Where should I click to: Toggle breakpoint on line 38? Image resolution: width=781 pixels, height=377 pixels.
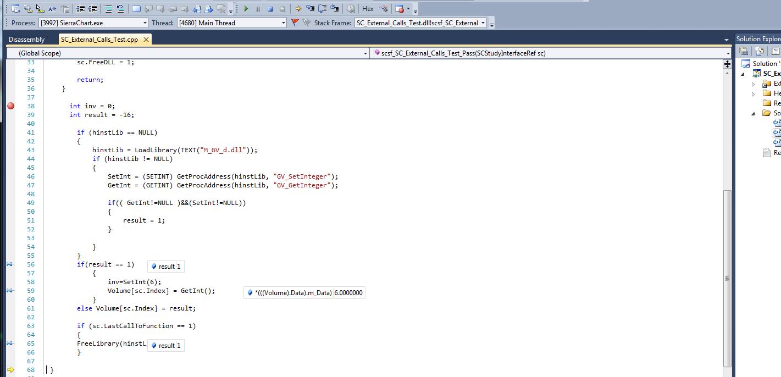pyautogui.click(x=10, y=106)
